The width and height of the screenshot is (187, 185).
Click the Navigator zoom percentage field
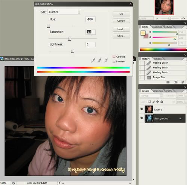coord(146,19)
